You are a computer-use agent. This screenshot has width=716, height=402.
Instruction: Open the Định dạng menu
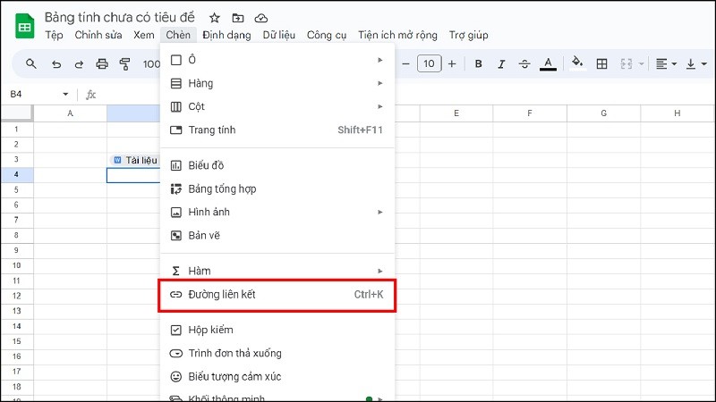(x=226, y=35)
